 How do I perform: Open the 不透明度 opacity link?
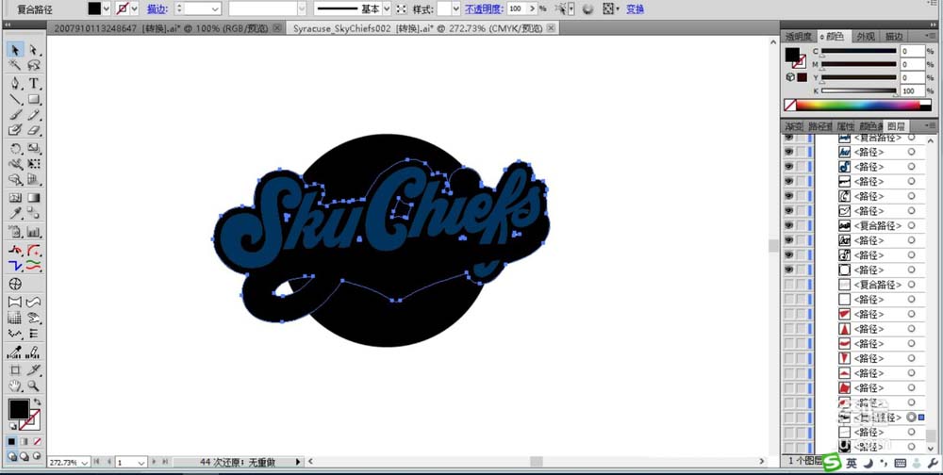click(x=484, y=9)
